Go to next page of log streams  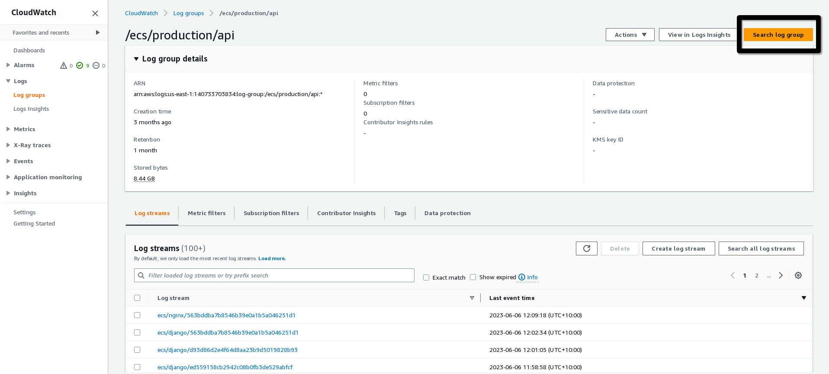[x=781, y=275]
